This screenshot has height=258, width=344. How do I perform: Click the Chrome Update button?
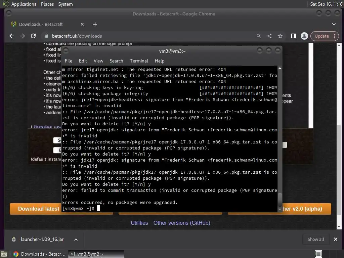tap(321, 36)
